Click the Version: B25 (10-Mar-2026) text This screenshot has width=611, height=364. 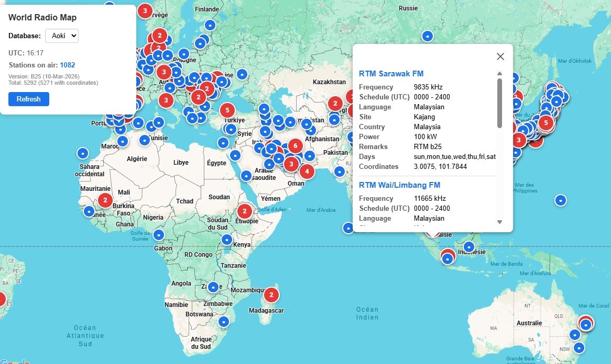coord(44,76)
